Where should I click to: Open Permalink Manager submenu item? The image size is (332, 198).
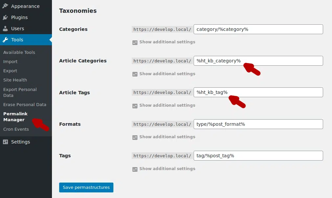(15, 117)
